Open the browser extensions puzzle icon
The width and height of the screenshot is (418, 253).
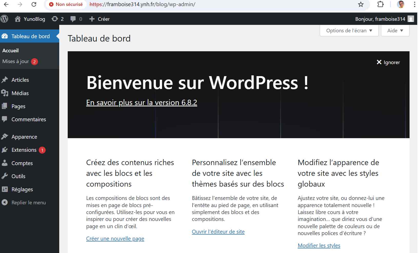[381, 4]
